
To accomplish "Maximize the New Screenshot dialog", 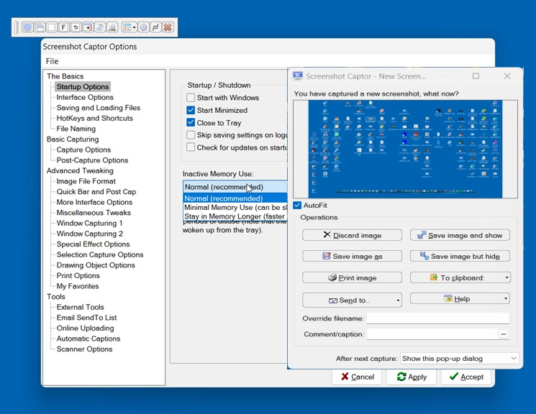I will (476, 76).
